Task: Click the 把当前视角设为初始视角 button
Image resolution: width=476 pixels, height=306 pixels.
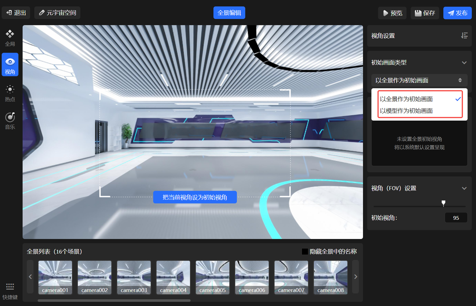Action: [x=195, y=197]
